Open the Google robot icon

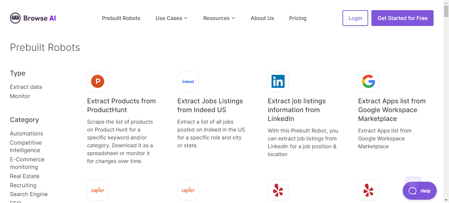pos(368,81)
